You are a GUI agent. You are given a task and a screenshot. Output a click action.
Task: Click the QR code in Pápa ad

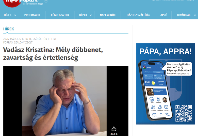[184, 113]
